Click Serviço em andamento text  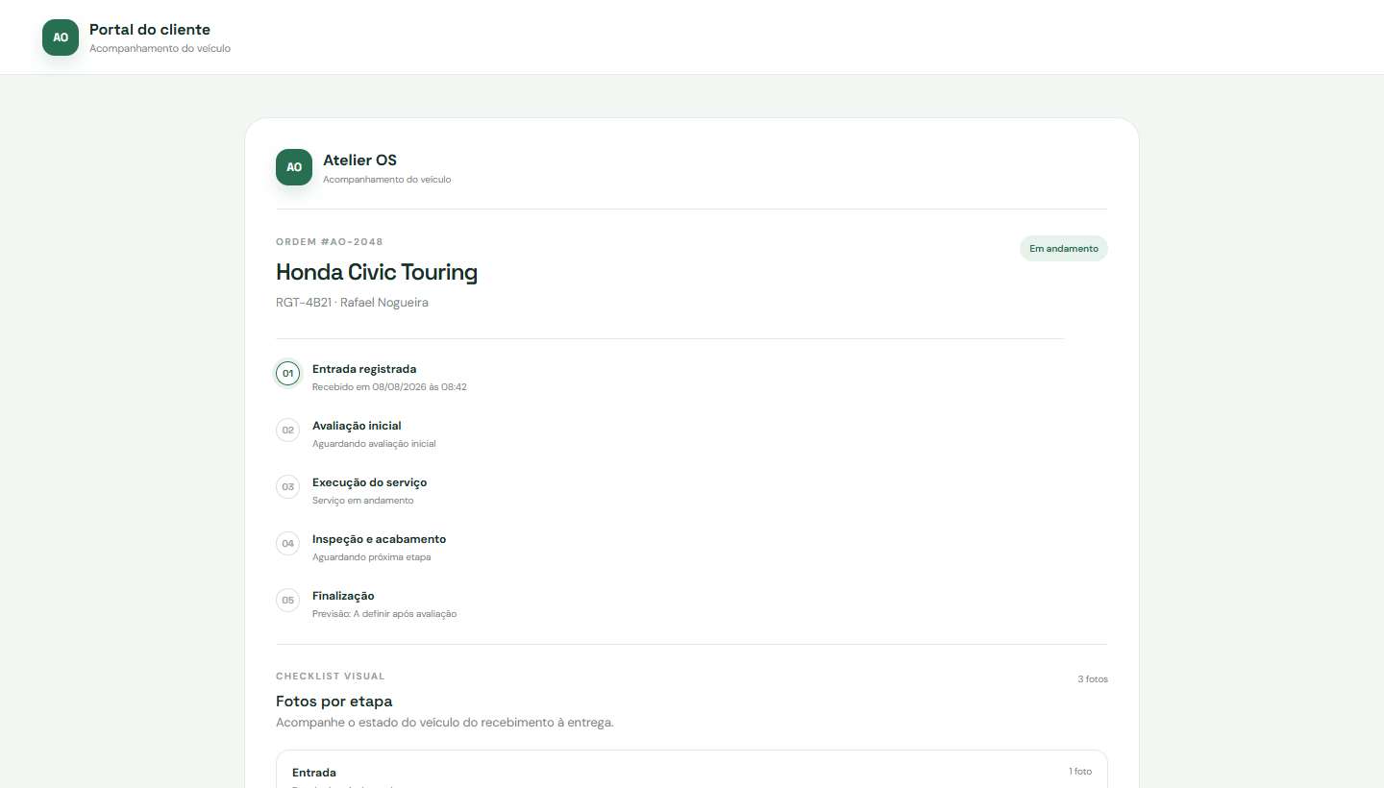(x=363, y=501)
